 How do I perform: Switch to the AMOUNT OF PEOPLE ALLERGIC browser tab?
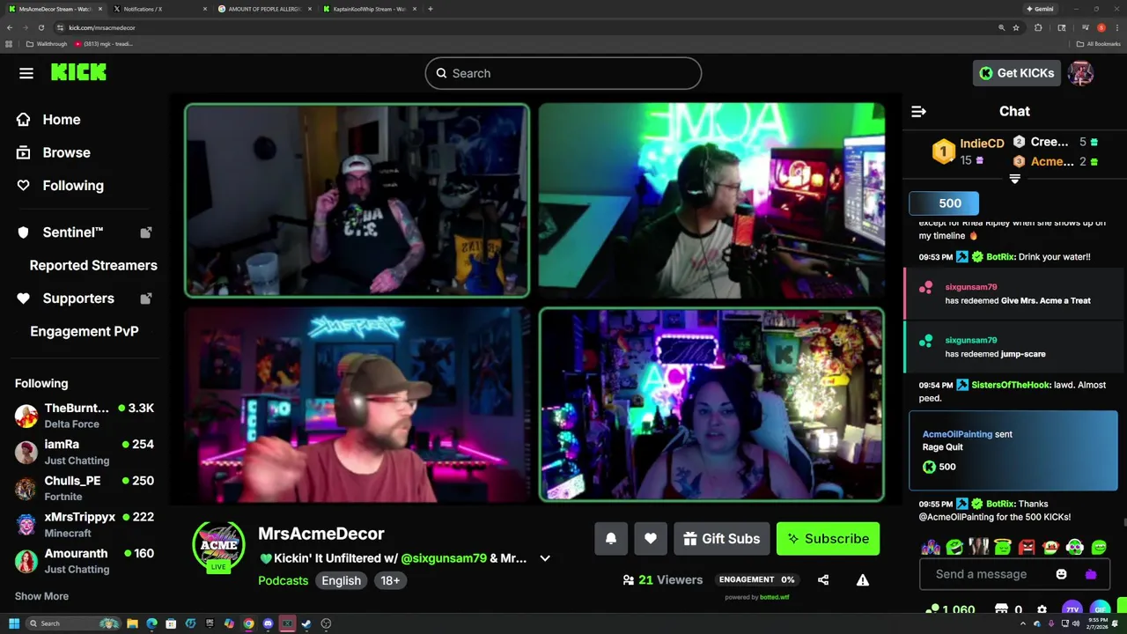(x=263, y=9)
